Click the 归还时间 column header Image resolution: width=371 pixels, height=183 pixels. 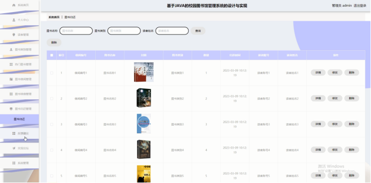click(x=235, y=55)
